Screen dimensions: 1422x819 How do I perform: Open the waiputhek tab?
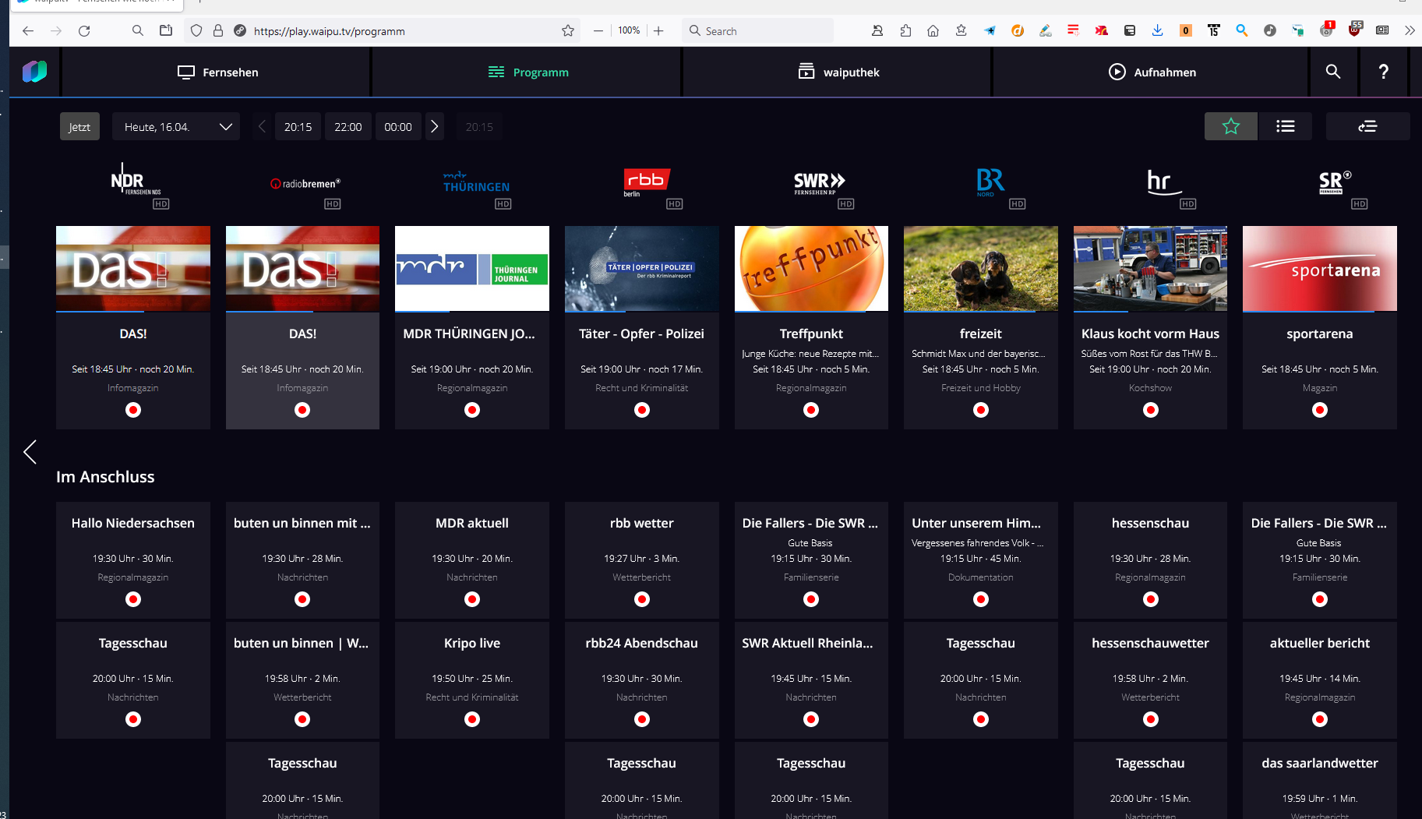tap(838, 72)
